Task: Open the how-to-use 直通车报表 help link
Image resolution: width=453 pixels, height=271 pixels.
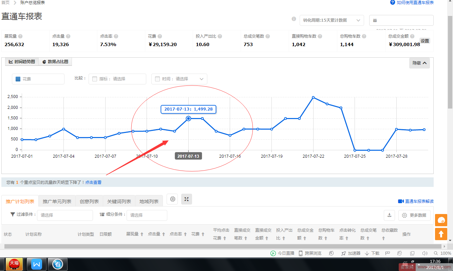Action: click(x=412, y=3)
